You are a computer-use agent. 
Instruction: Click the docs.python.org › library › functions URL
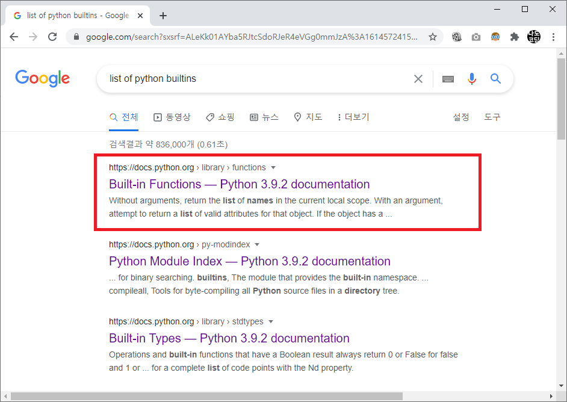click(187, 167)
